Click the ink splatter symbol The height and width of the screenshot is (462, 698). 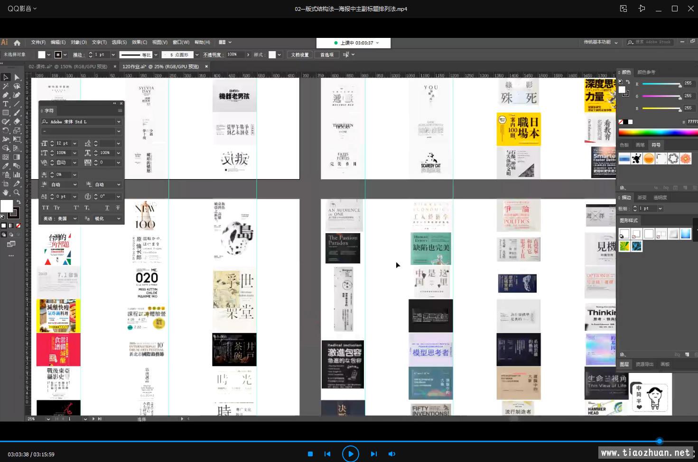click(636, 158)
